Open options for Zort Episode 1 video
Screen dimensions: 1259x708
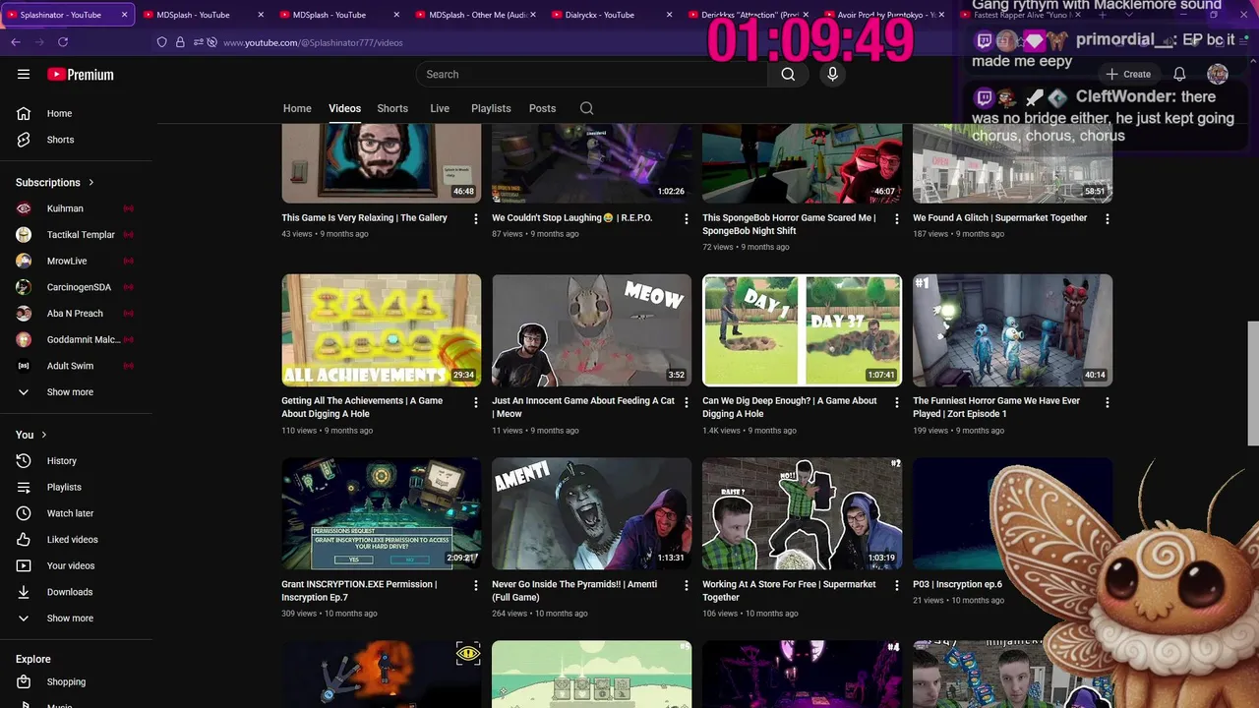tap(1108, 402)
